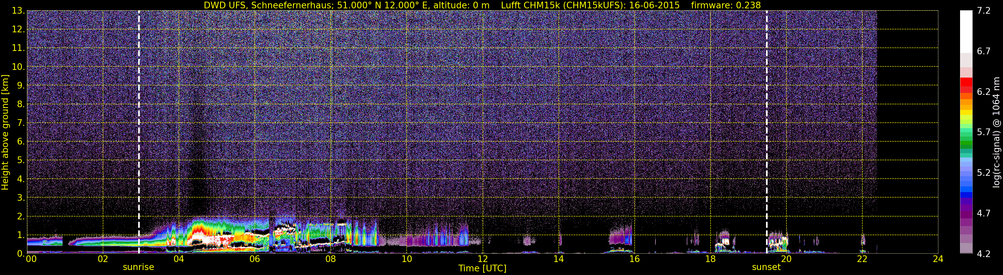The width and height of the screenshot is (1003, 275).
Task: Click the "7.2" colorbar tick value
Action: pos(984,11)
